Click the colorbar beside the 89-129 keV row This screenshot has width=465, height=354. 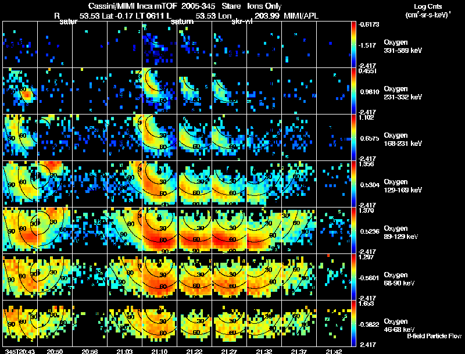[x=353, y=230]
